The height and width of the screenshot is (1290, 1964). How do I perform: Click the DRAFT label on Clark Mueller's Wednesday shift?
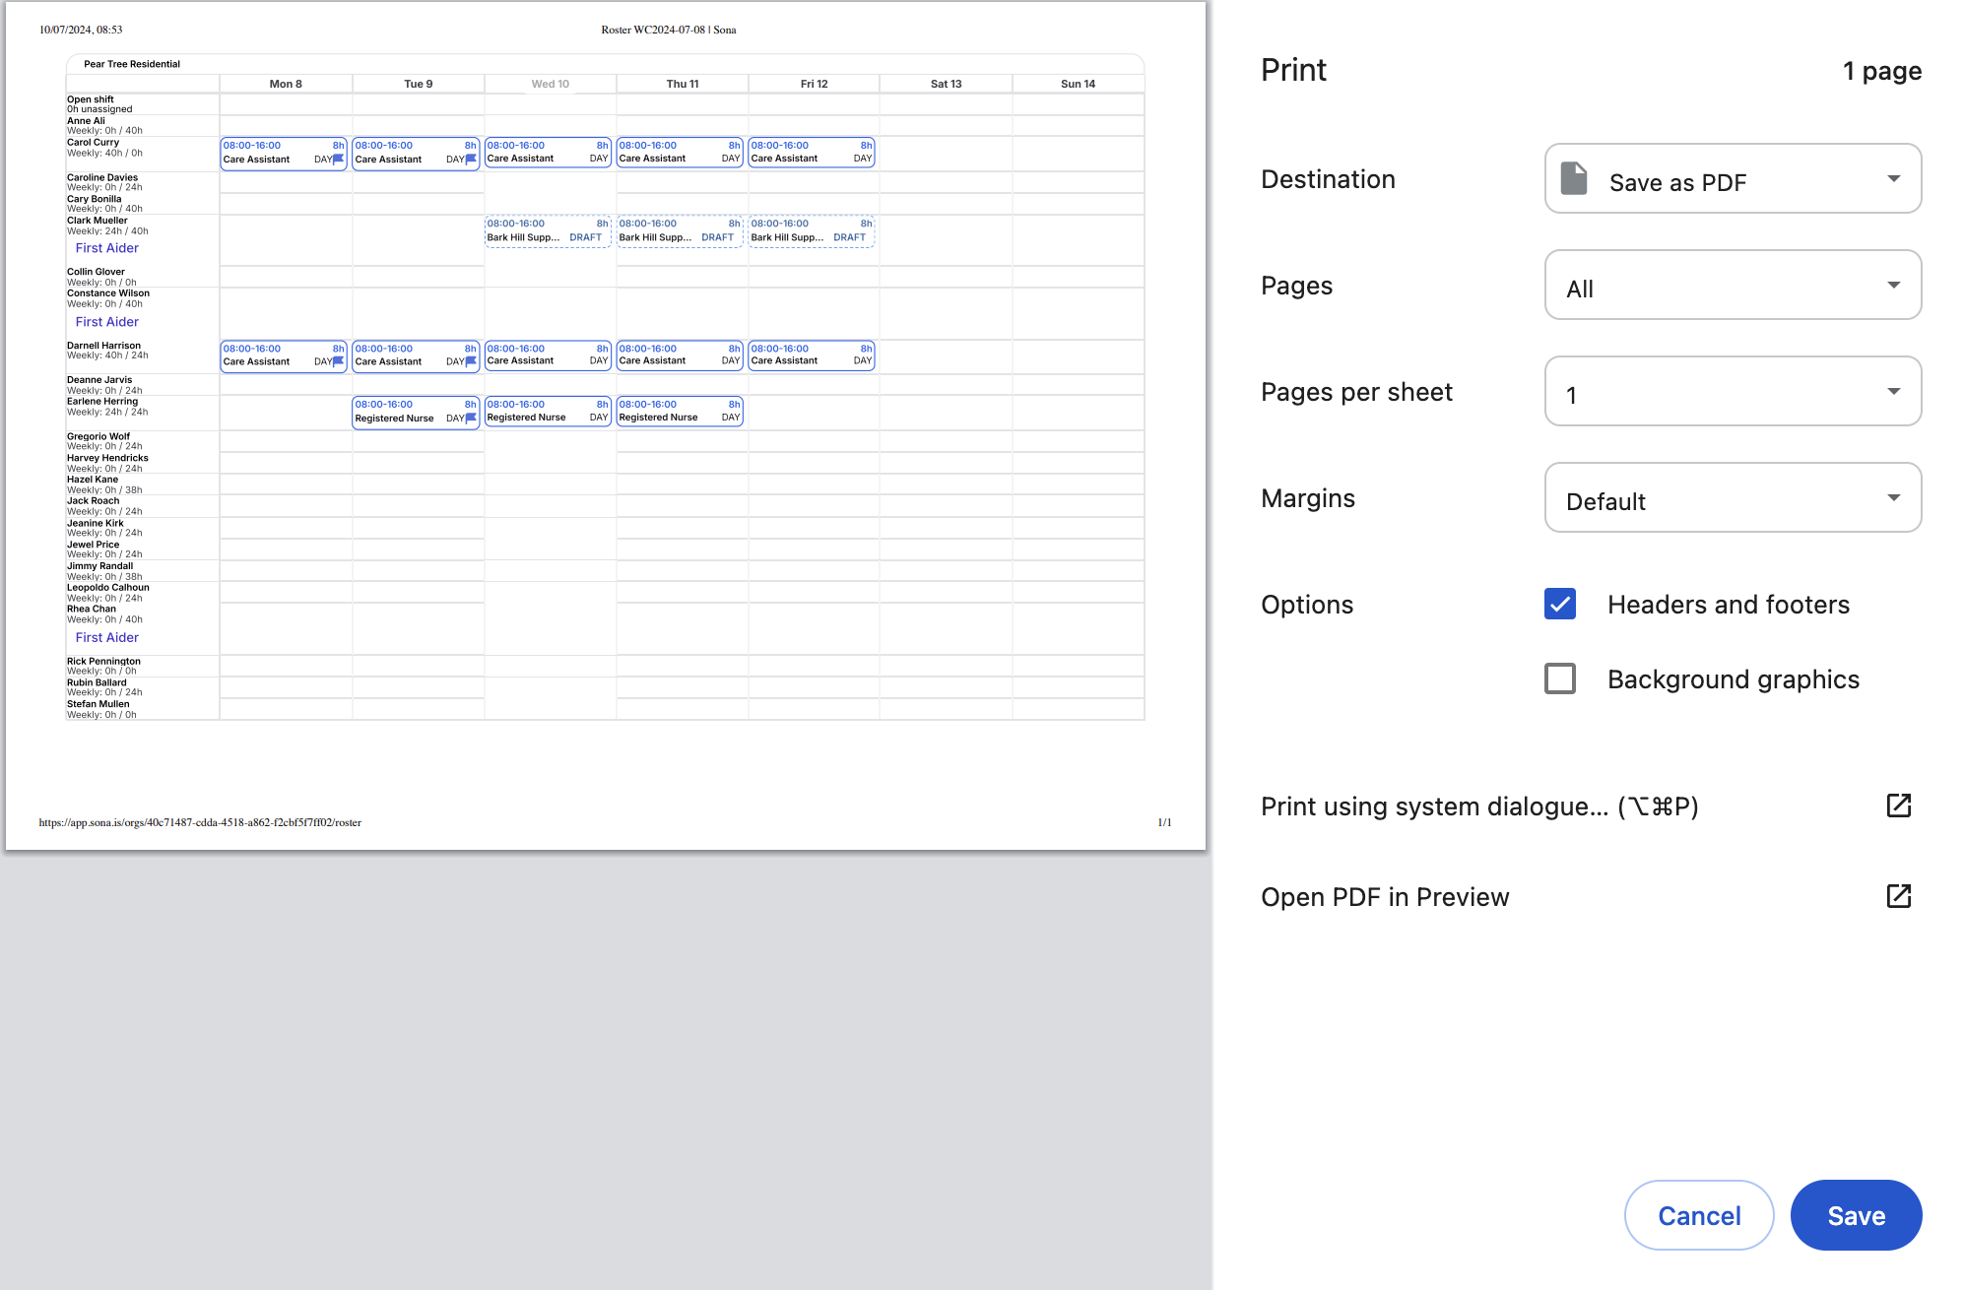(x=586, y=236)
